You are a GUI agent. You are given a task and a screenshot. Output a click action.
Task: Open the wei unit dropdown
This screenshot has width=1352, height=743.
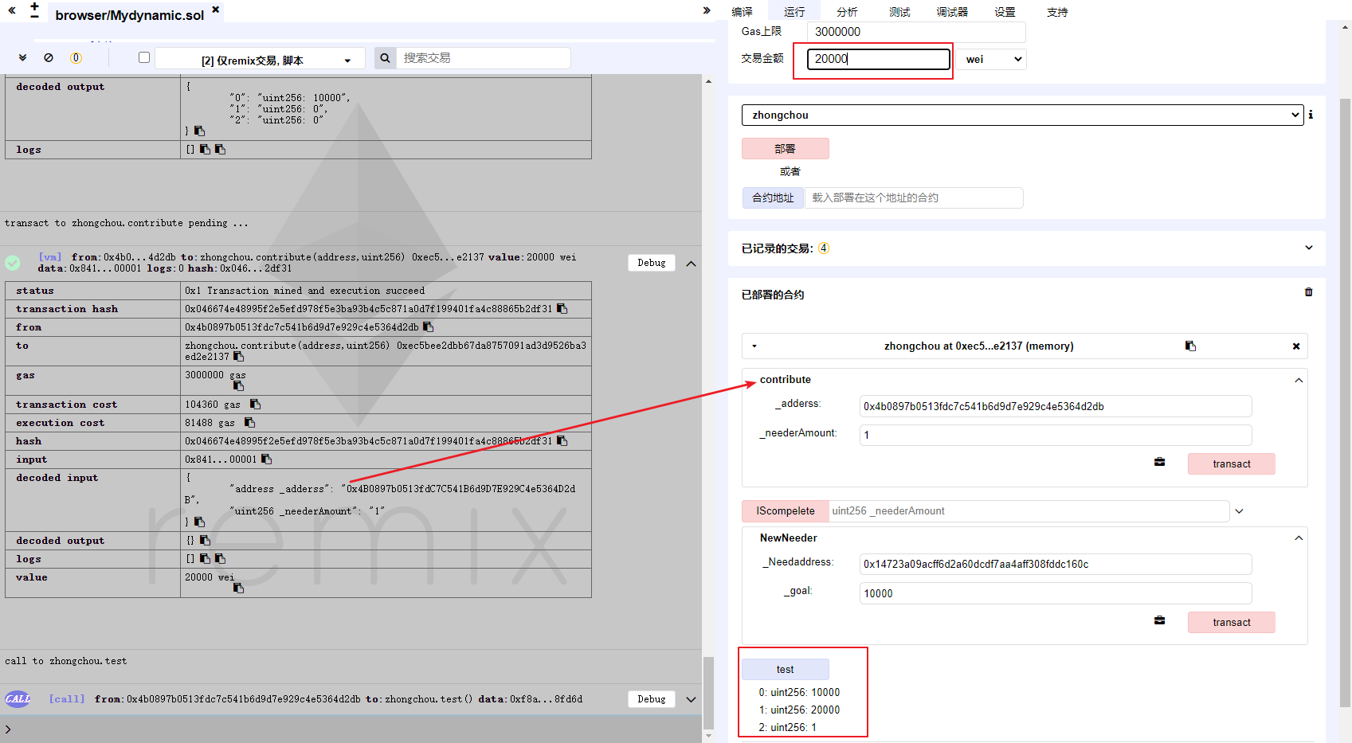pos(991,59)
